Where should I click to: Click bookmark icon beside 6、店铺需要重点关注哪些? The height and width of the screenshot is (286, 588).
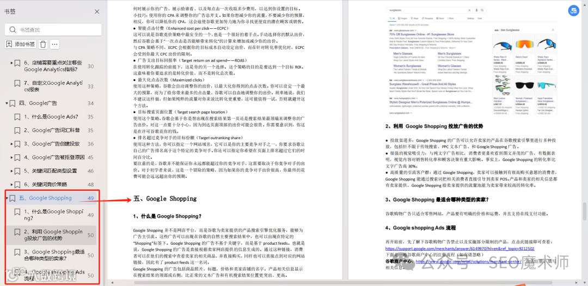pyautogui.click(x=17, y=63)
